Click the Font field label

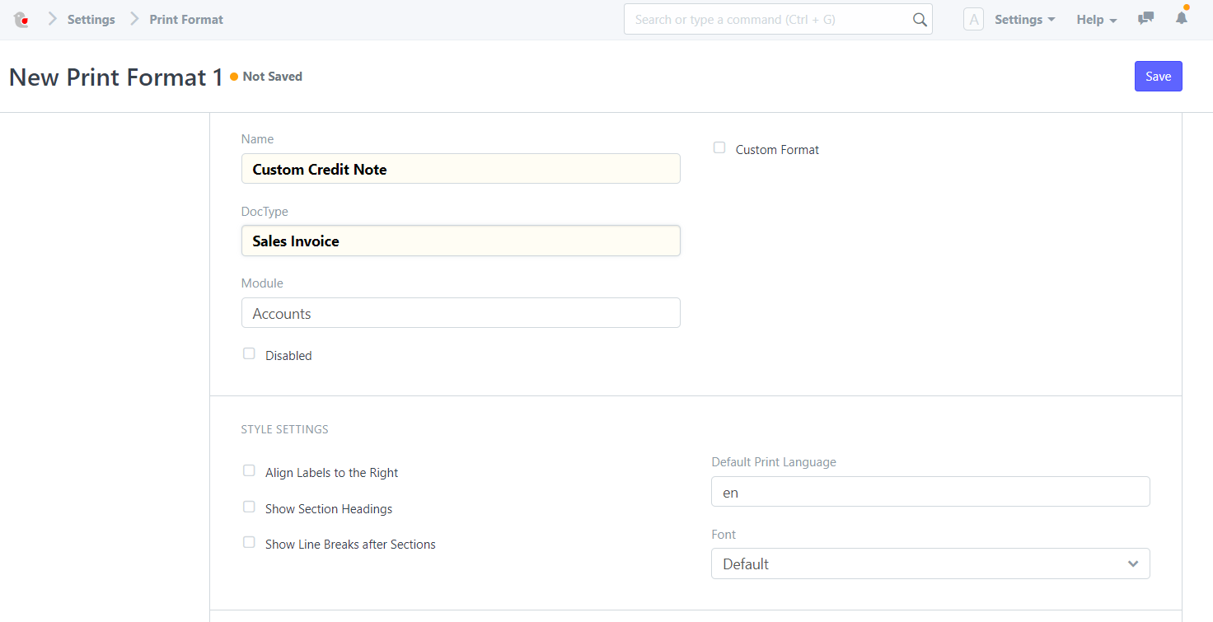(724, 535)
